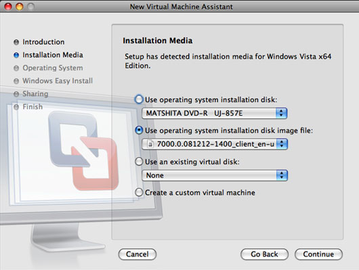Click the Windows Easy Install step
This screenshot has height=270, width=359.
click(x=58, y=81)
